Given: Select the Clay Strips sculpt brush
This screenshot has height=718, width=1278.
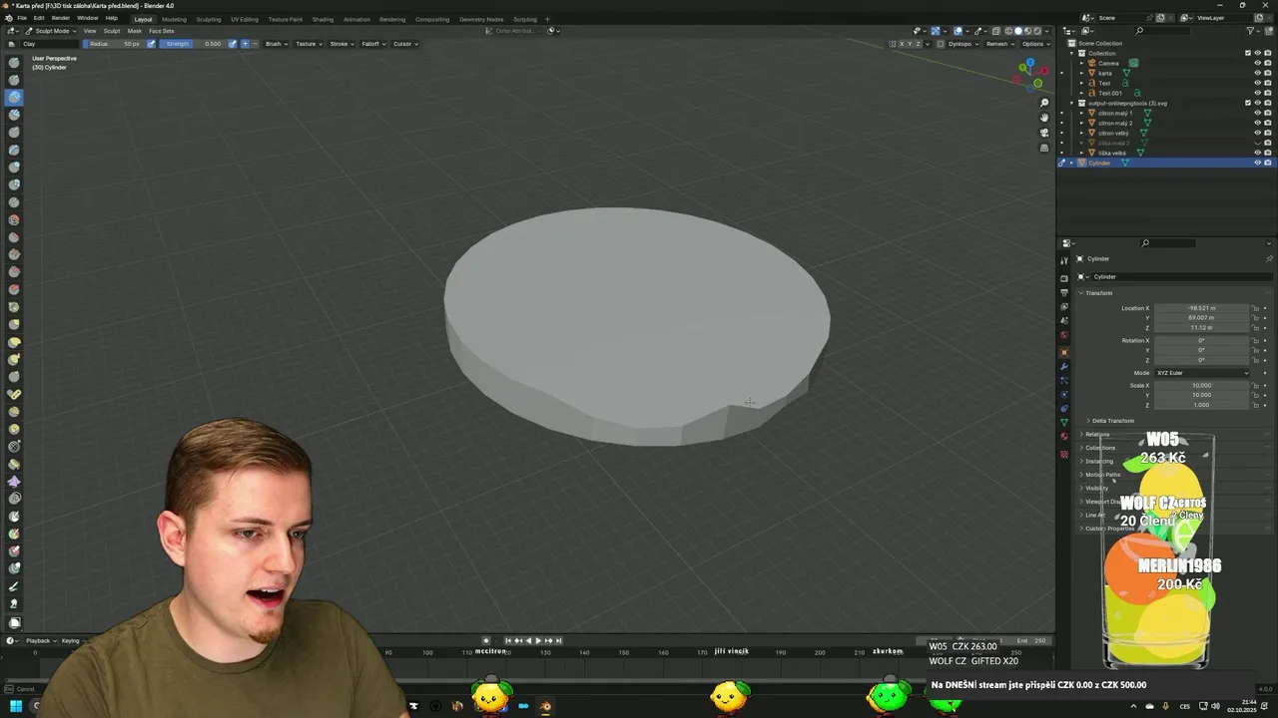Looking at the screenshot, I should pyautogui.click(x=14, y=115).
